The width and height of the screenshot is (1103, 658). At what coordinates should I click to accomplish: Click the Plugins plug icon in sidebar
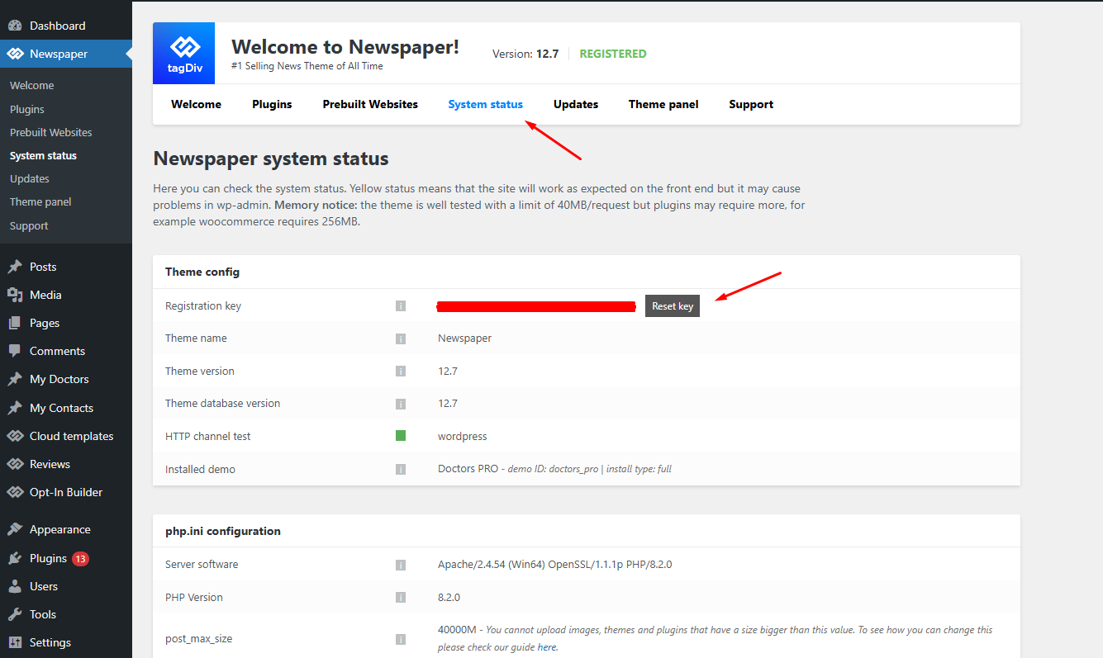(x=15, y=558)
